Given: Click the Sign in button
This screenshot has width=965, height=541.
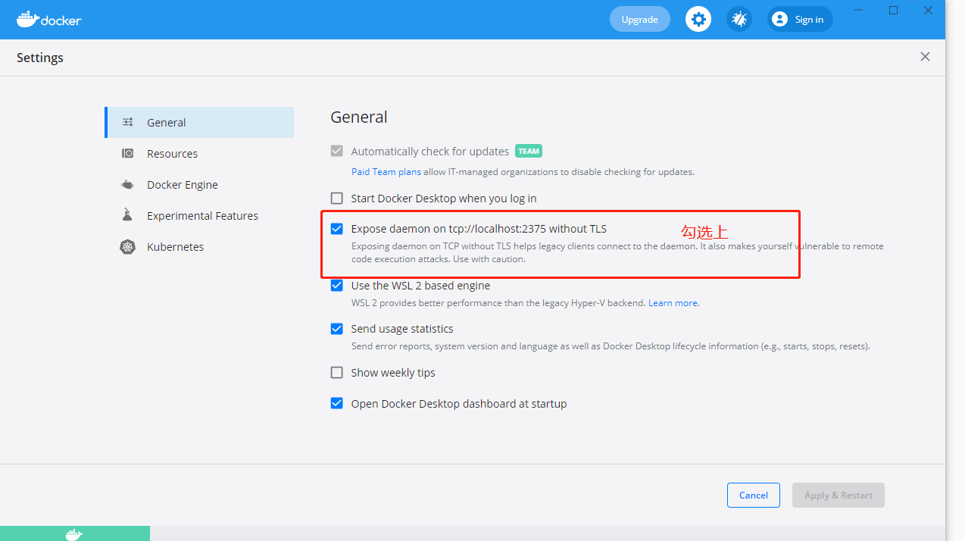Looking at the screenshot, I should pyautogui.click(x=800, y=19).
